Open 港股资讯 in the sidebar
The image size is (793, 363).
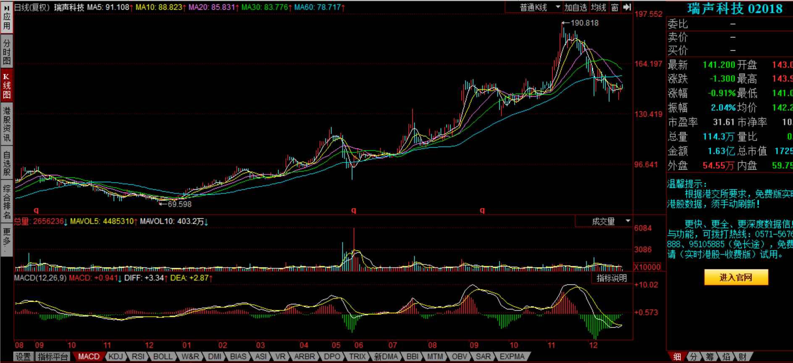click(x=7, y=124)
